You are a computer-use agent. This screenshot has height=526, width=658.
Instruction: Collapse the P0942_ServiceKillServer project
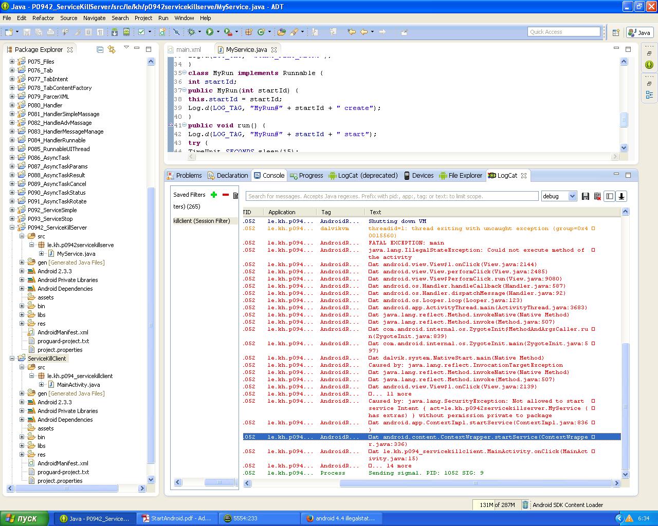point(12,228)
